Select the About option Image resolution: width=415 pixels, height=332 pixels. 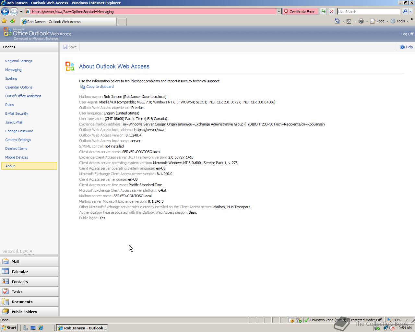tap(29, 166)
